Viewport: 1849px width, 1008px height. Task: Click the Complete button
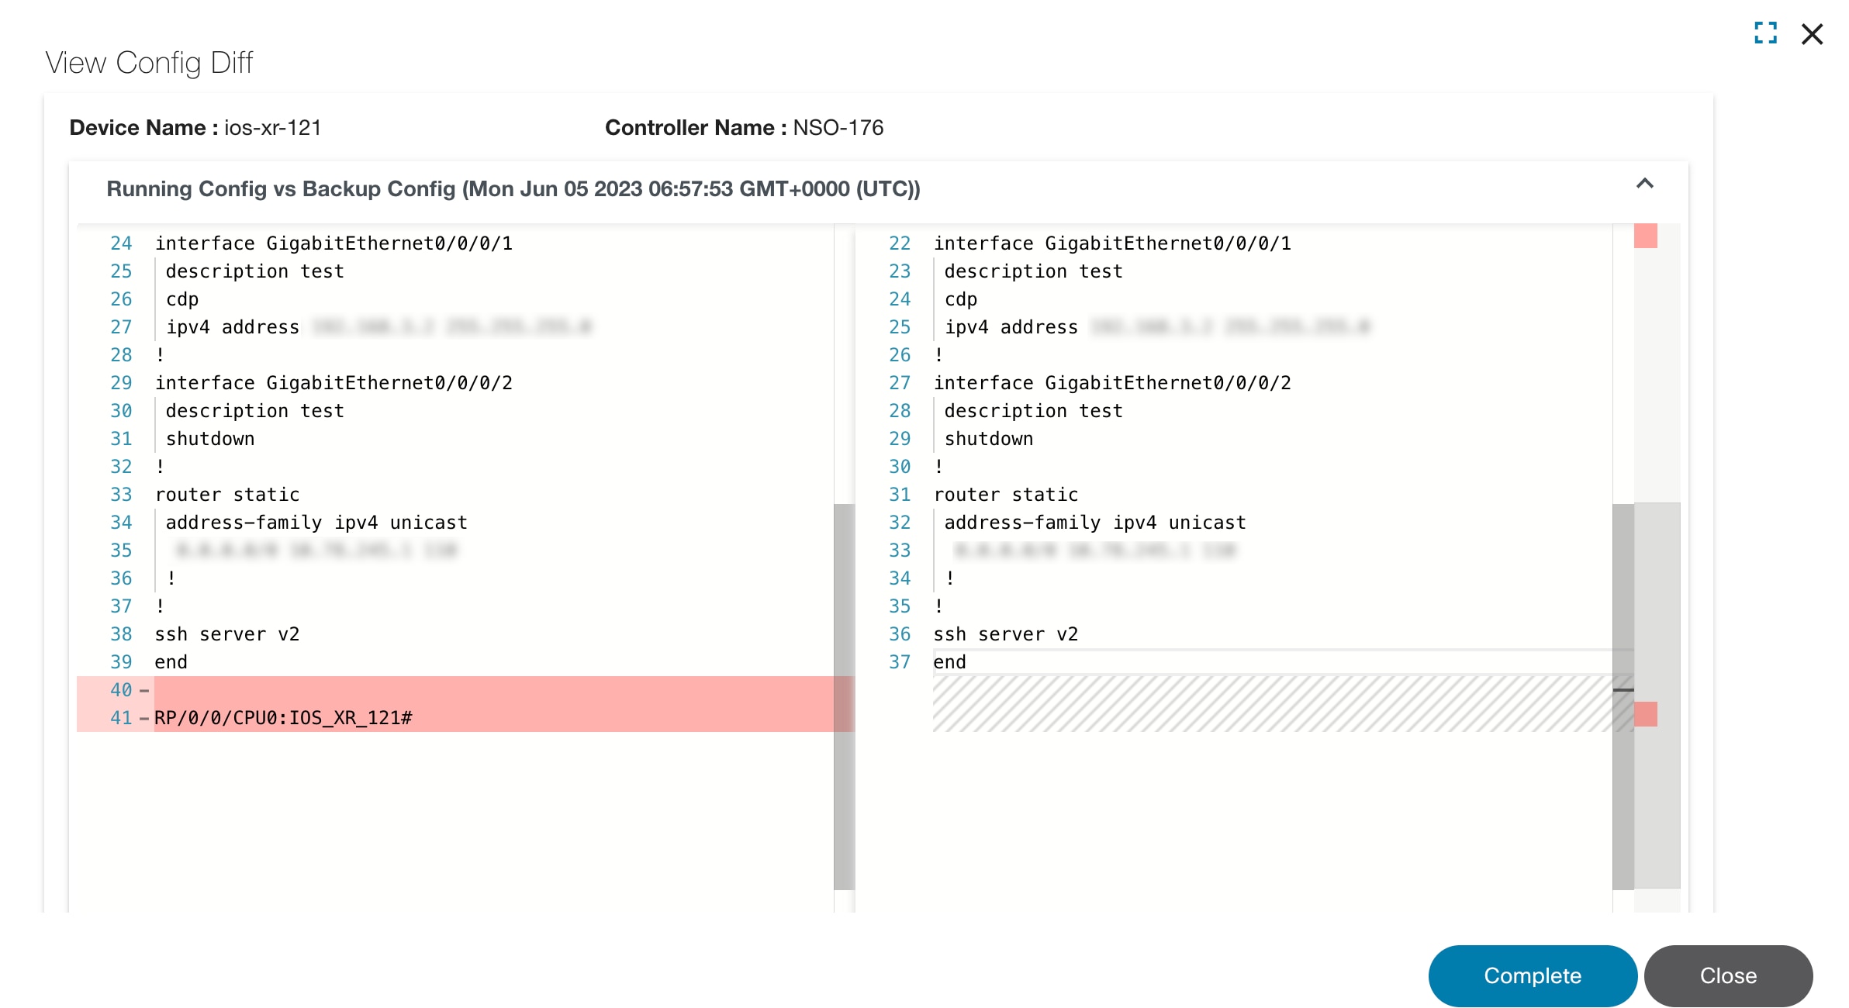coord(1532,975)
